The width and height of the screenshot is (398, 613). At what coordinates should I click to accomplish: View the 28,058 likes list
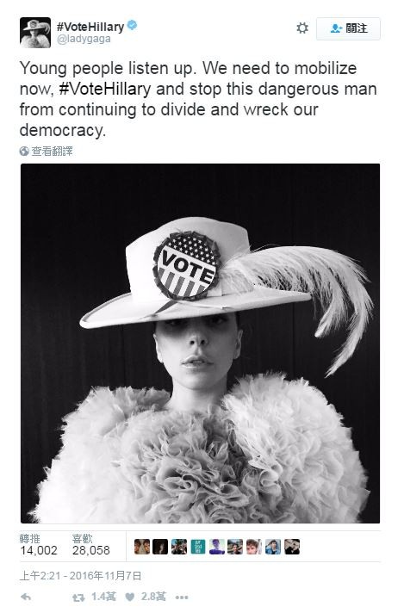tap(90, 545)
